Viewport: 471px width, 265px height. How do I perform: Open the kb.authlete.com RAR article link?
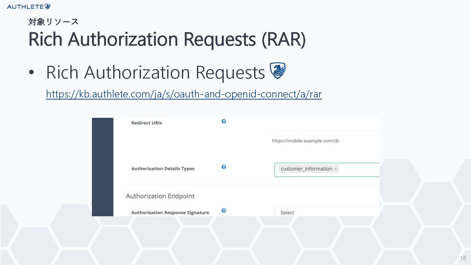click(184, 94)
